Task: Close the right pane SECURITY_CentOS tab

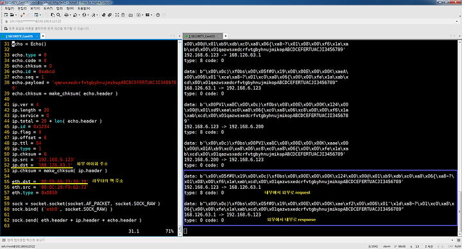Action: click(x=220, y=36)
